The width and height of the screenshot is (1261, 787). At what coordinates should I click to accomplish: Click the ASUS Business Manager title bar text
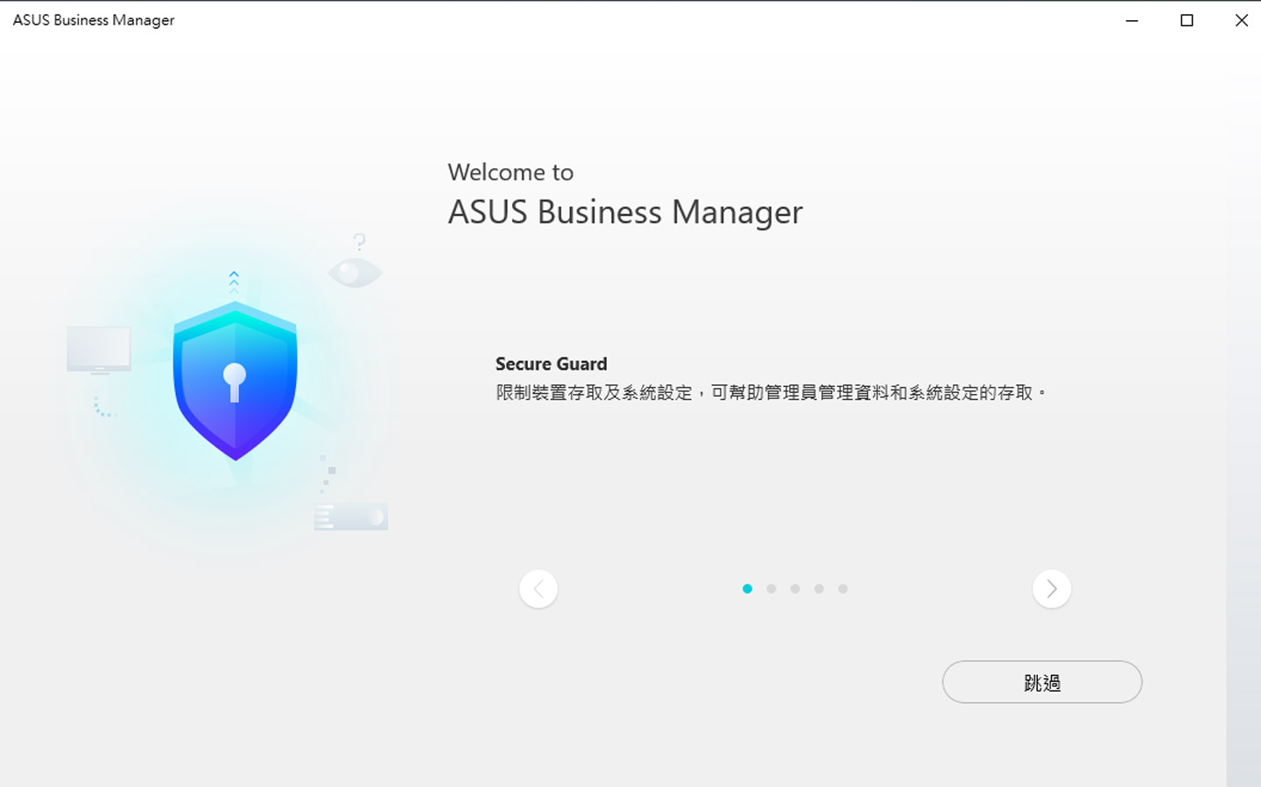(93, 19)
